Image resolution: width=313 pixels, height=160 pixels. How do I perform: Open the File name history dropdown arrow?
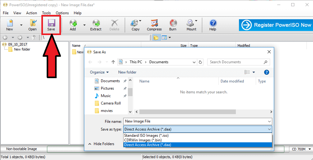coord(270,121)
